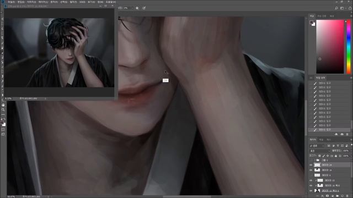Filter layers by smart objects icon
Image resolution: width=353 pixels, height=198 pixels.
[x=347, y=146]
